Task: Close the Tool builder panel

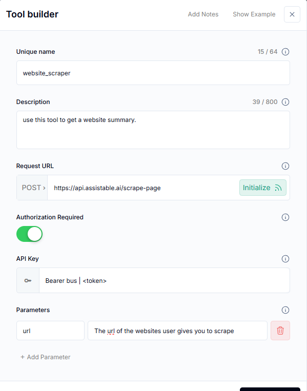Action: coord(292,14)
